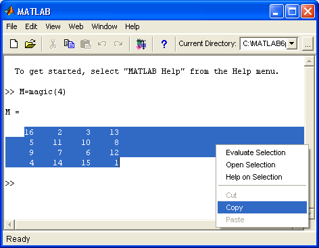Click the Redo arrow icon
This screenshot has height=248, width=319.
tap(118, 43)
